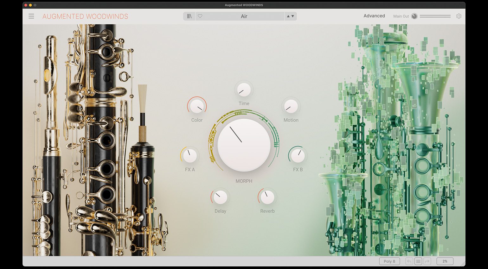Click the Time knob

coord(244,90)
